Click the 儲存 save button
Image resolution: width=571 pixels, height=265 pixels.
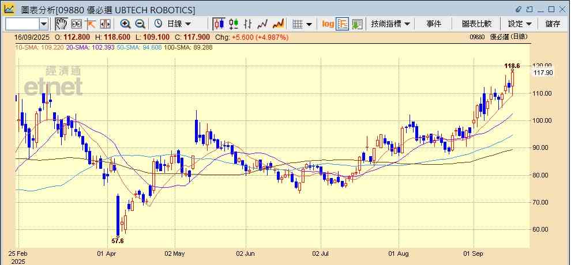click(553, 24)
